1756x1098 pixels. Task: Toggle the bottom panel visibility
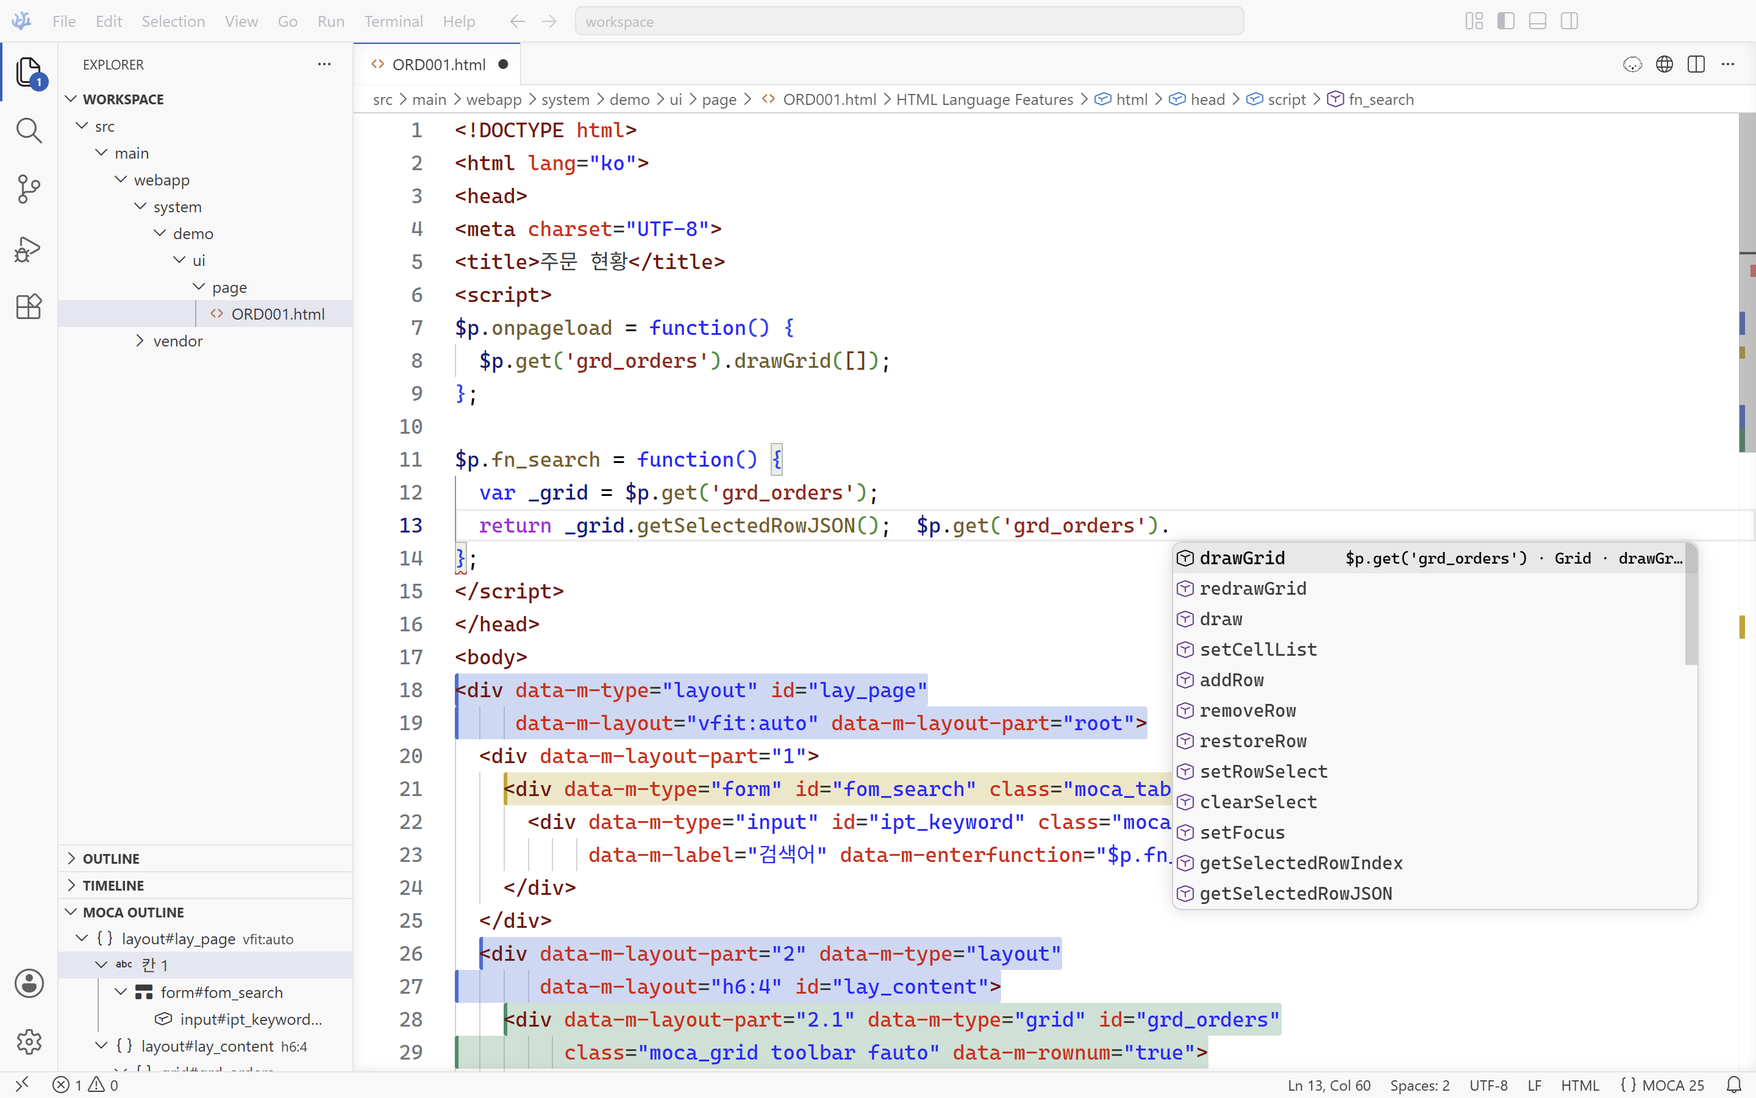pyautogui.click(x=1538, y=21)
